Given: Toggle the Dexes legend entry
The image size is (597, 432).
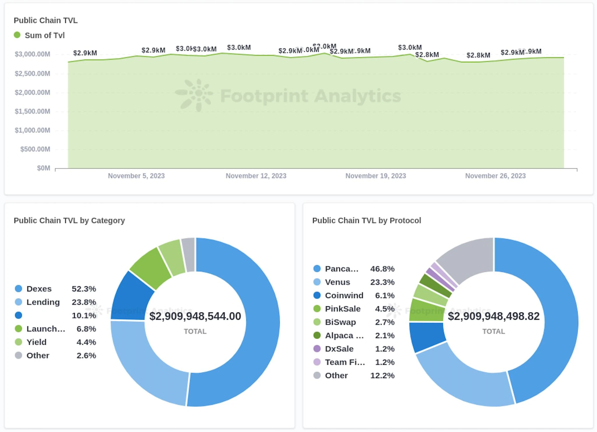Looking at the screenshot, I should point(39,289).
